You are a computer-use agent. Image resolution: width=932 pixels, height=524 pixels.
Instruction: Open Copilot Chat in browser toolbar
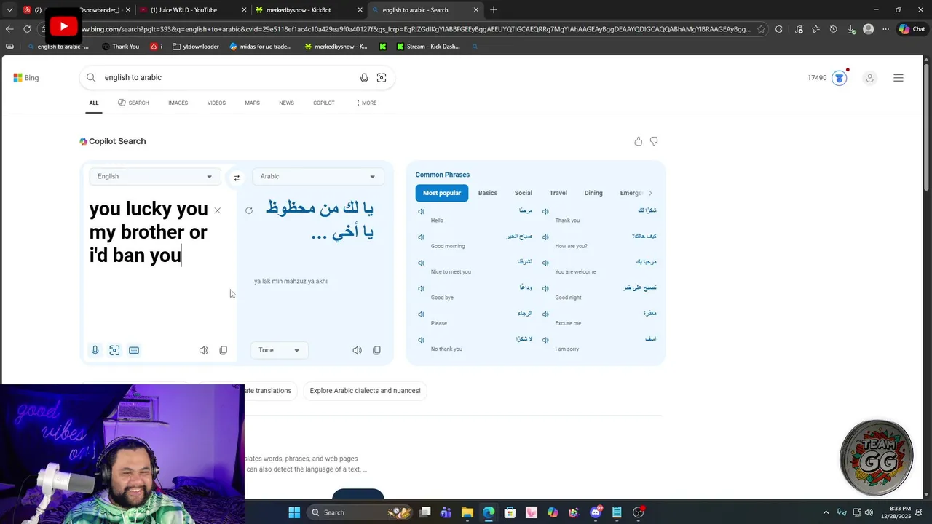coord(912,29)
